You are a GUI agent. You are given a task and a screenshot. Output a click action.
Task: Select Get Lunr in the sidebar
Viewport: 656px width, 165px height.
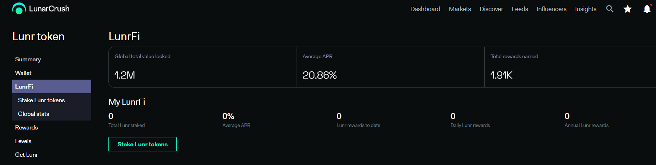[x=51, y=155]
